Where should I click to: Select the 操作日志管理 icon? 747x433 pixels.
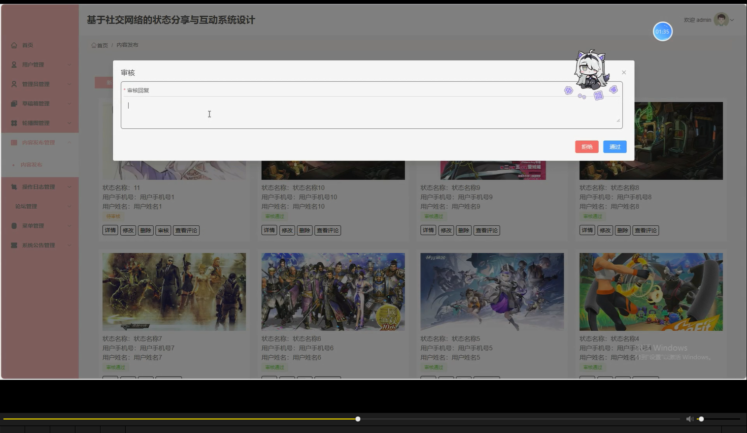[x=14, y=186]
